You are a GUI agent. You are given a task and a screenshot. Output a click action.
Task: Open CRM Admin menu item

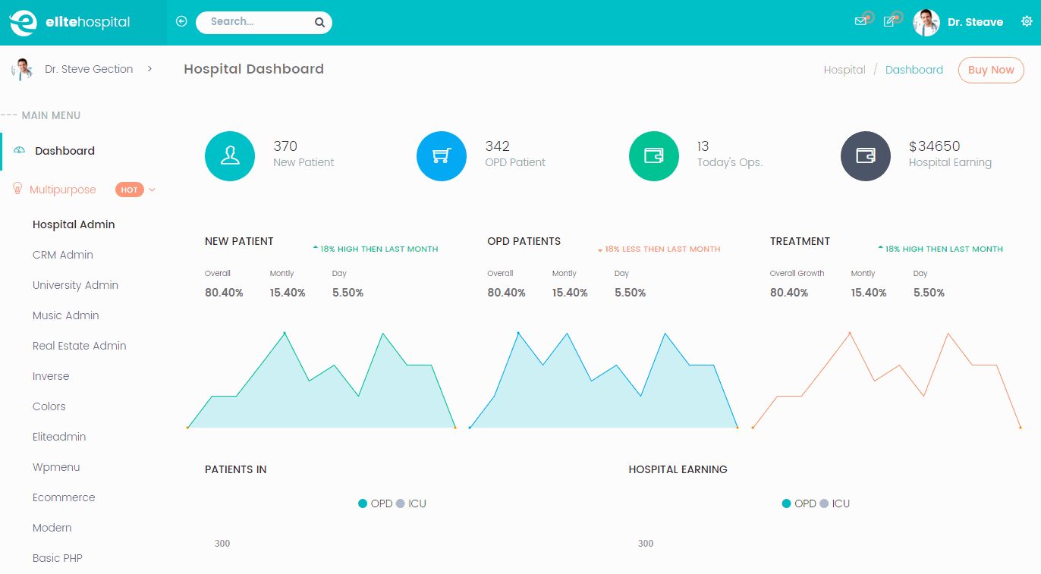(63, 255)
